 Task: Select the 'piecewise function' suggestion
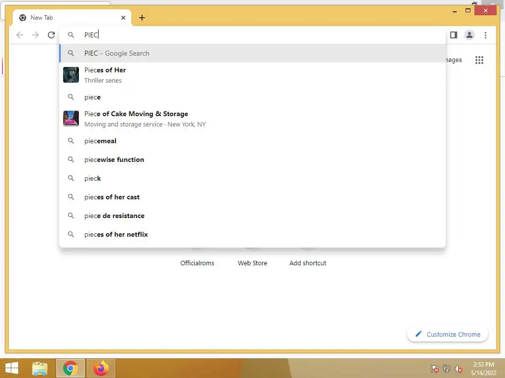(x=252, y=159)
